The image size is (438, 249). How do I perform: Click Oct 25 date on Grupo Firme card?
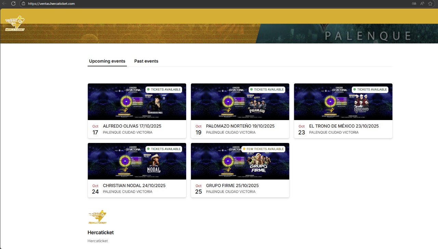(198, 189)
